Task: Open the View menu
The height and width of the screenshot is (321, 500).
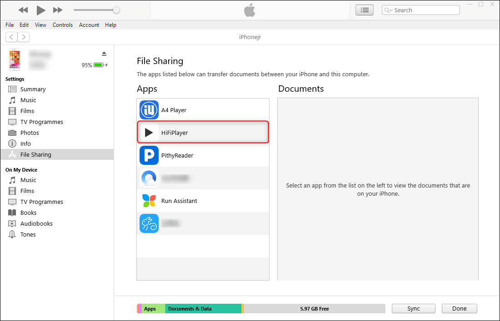Action: 40,25
